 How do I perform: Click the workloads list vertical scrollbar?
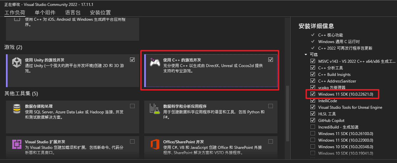point(288,113)
